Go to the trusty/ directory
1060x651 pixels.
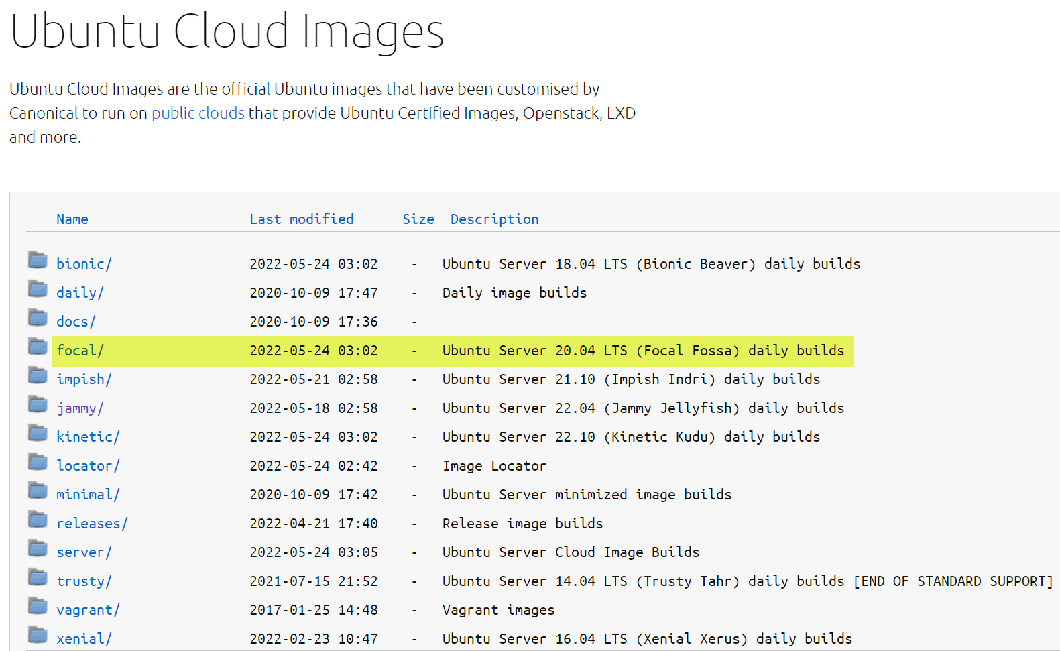[84, 581]
